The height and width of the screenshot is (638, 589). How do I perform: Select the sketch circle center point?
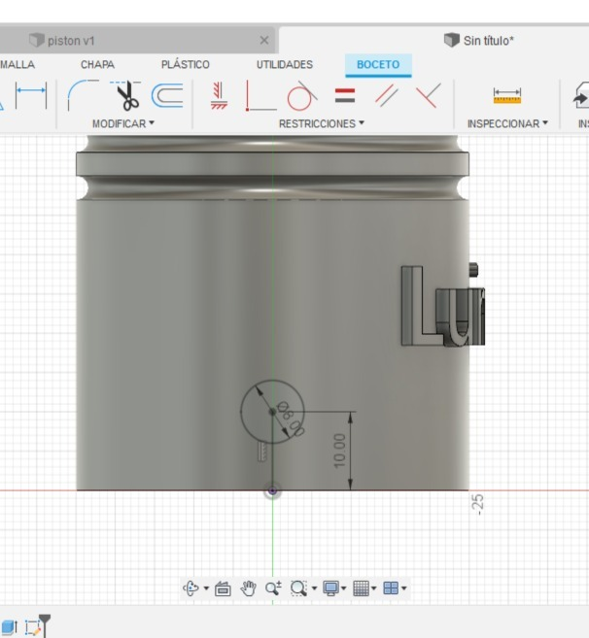click(272, 412)
